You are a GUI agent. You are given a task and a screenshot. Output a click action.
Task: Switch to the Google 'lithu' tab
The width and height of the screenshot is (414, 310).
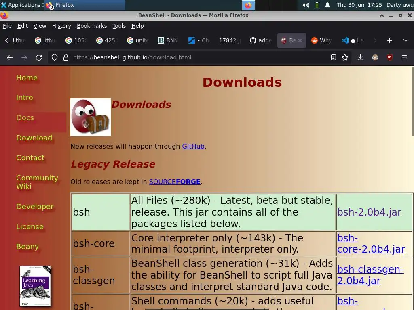pos(46,41)
